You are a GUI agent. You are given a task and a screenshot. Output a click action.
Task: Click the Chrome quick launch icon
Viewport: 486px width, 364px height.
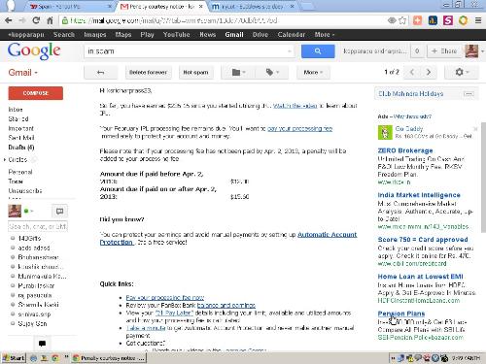coord(54,358)
